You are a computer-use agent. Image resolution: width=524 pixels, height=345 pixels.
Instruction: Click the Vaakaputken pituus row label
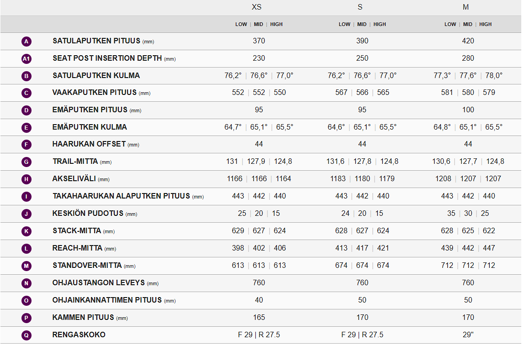coord(95,93)
